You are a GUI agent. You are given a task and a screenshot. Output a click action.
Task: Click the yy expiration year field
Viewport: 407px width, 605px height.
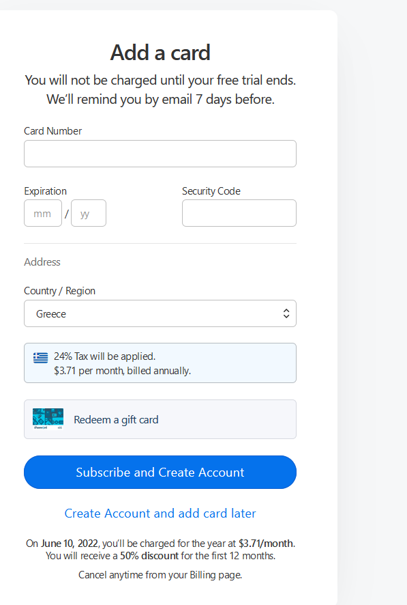click(x=89, y=213)
